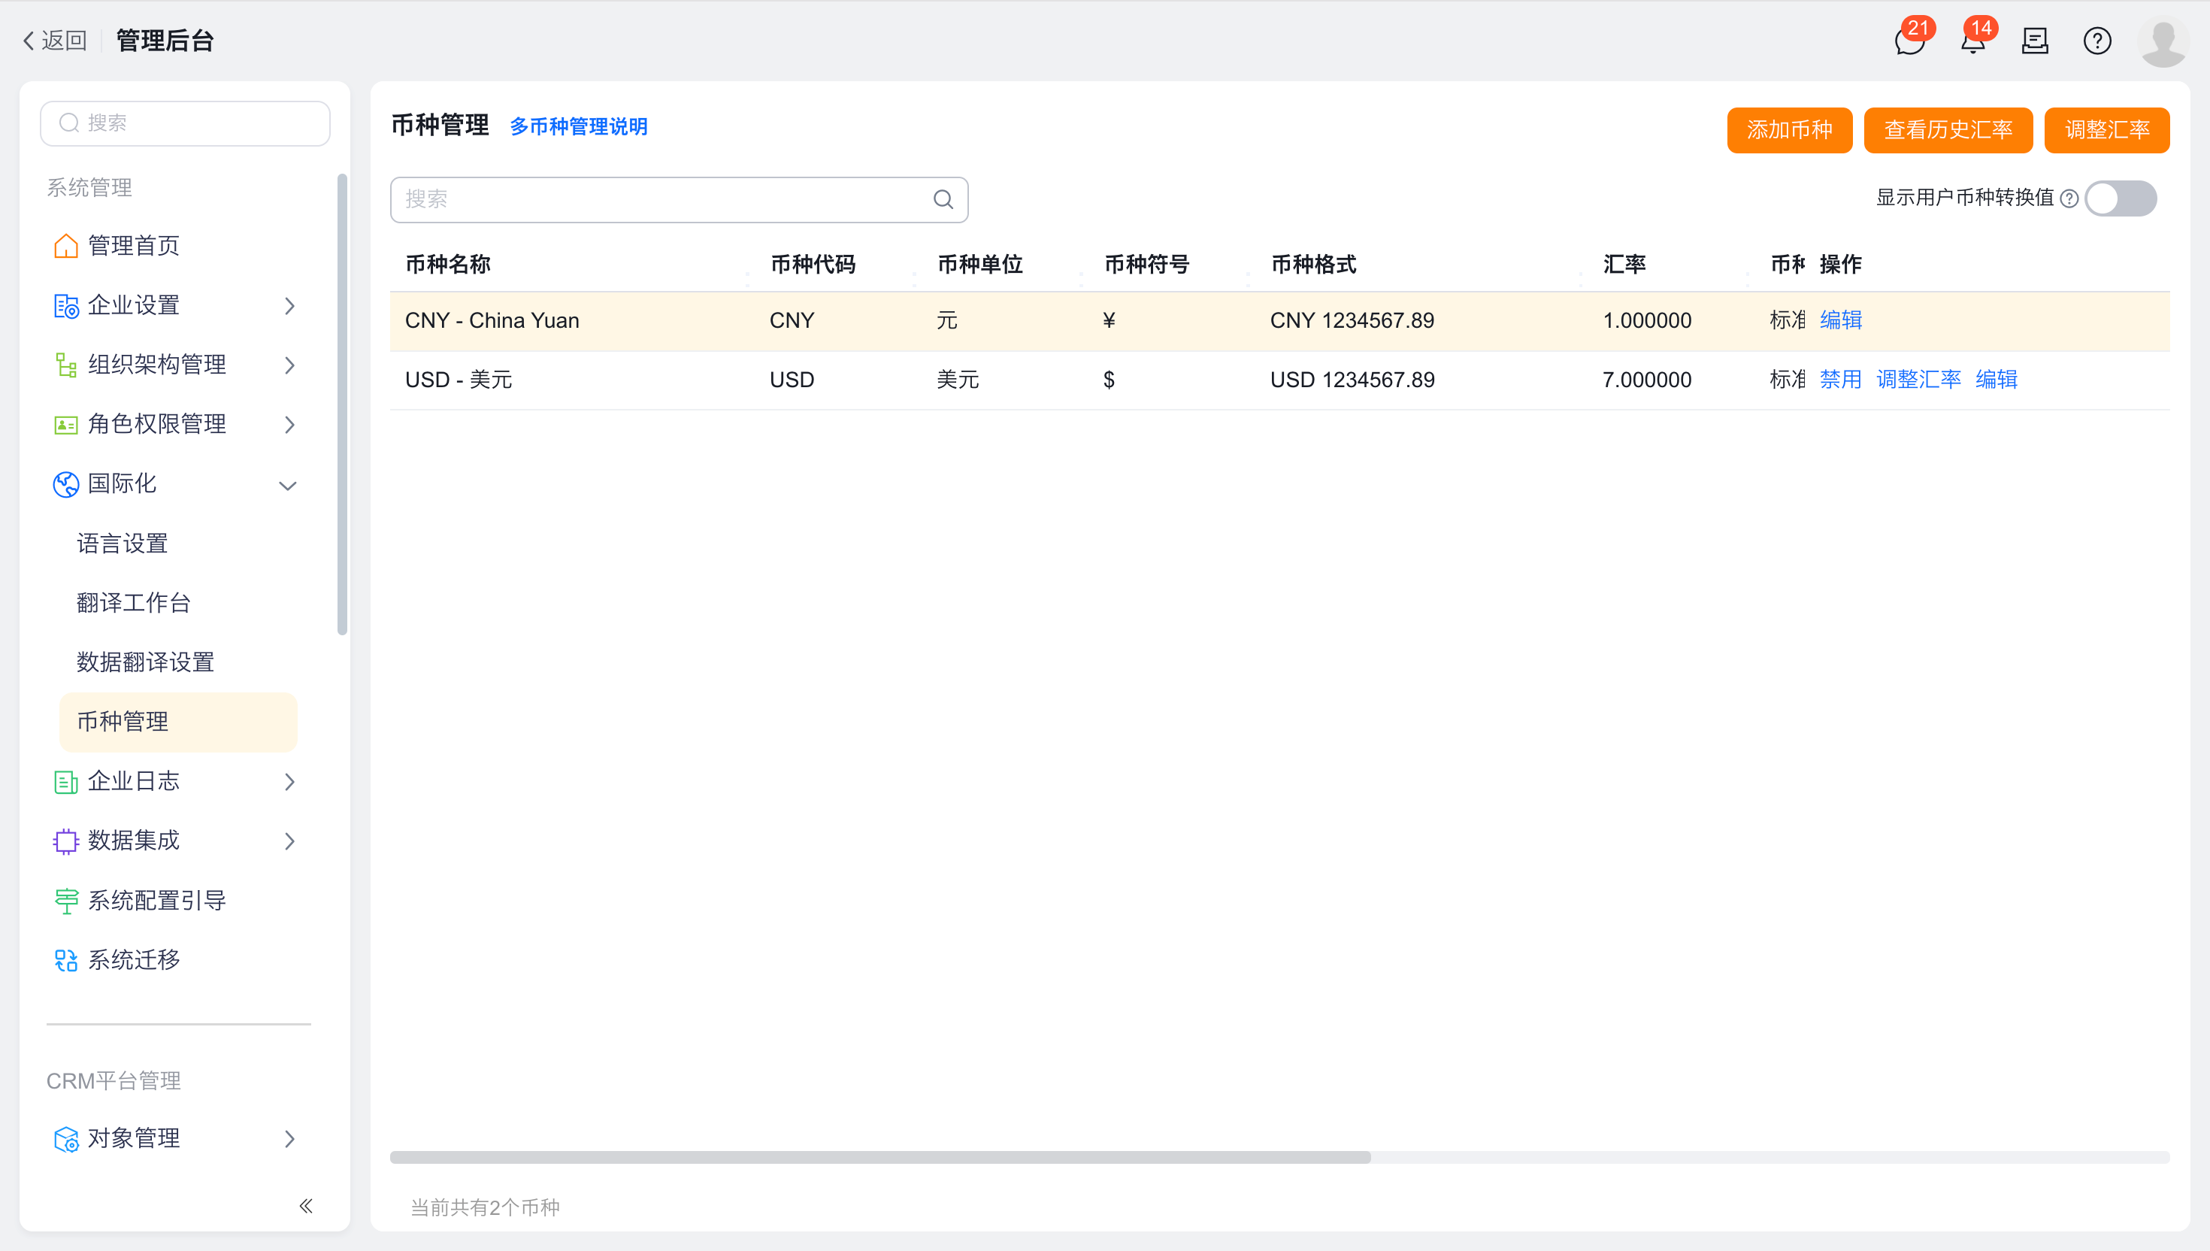This screenshot has height=1251, width=2210.
Task: Open 翻译工作台 in sidebar
Action: (133, 603)
